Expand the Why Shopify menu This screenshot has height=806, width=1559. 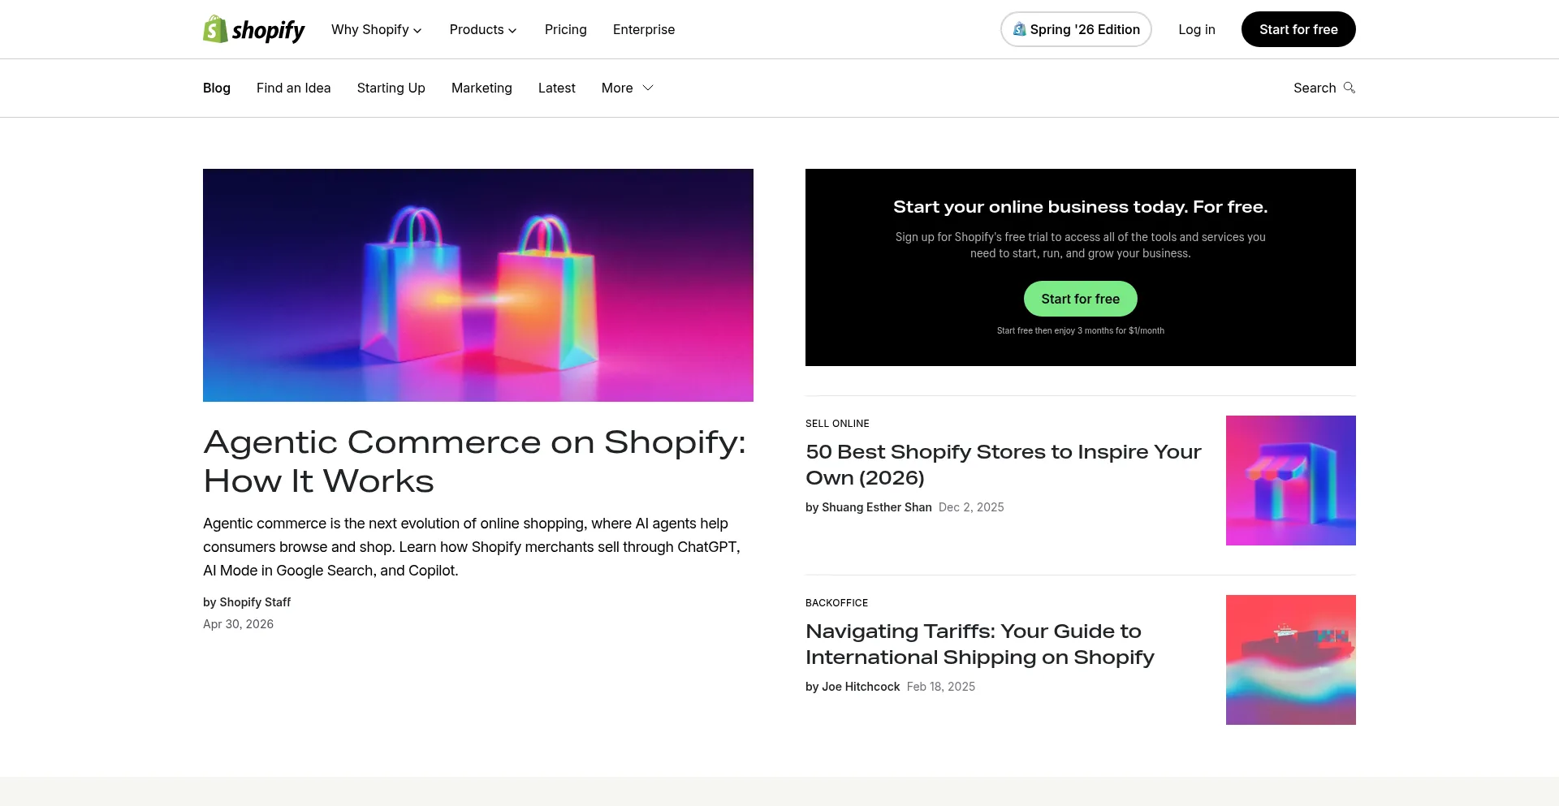click(376, 29)
